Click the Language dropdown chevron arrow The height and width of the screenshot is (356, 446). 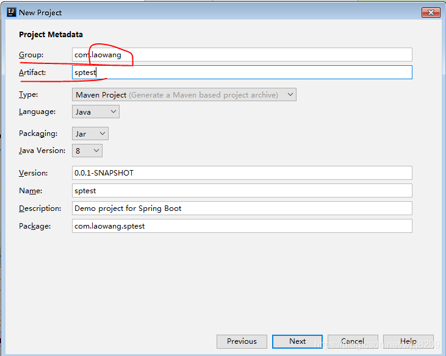(113, 112)
